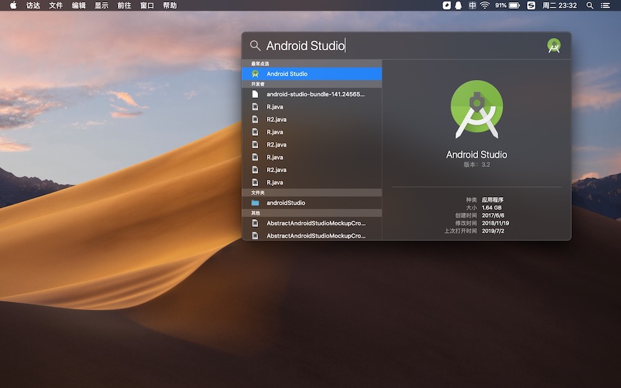The image size is (621, 388).
Task: Click the blue folder icon beside androidStudio
Action: 255,203
